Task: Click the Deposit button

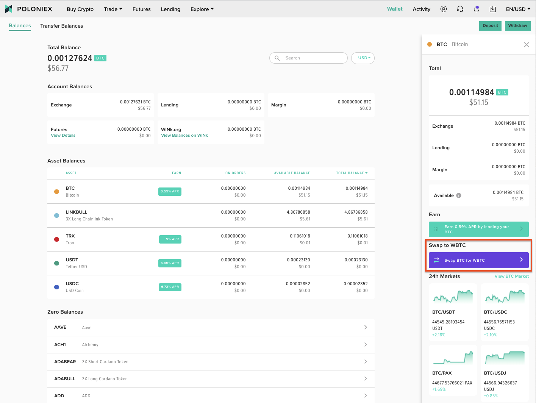Action: coord(490,26)
